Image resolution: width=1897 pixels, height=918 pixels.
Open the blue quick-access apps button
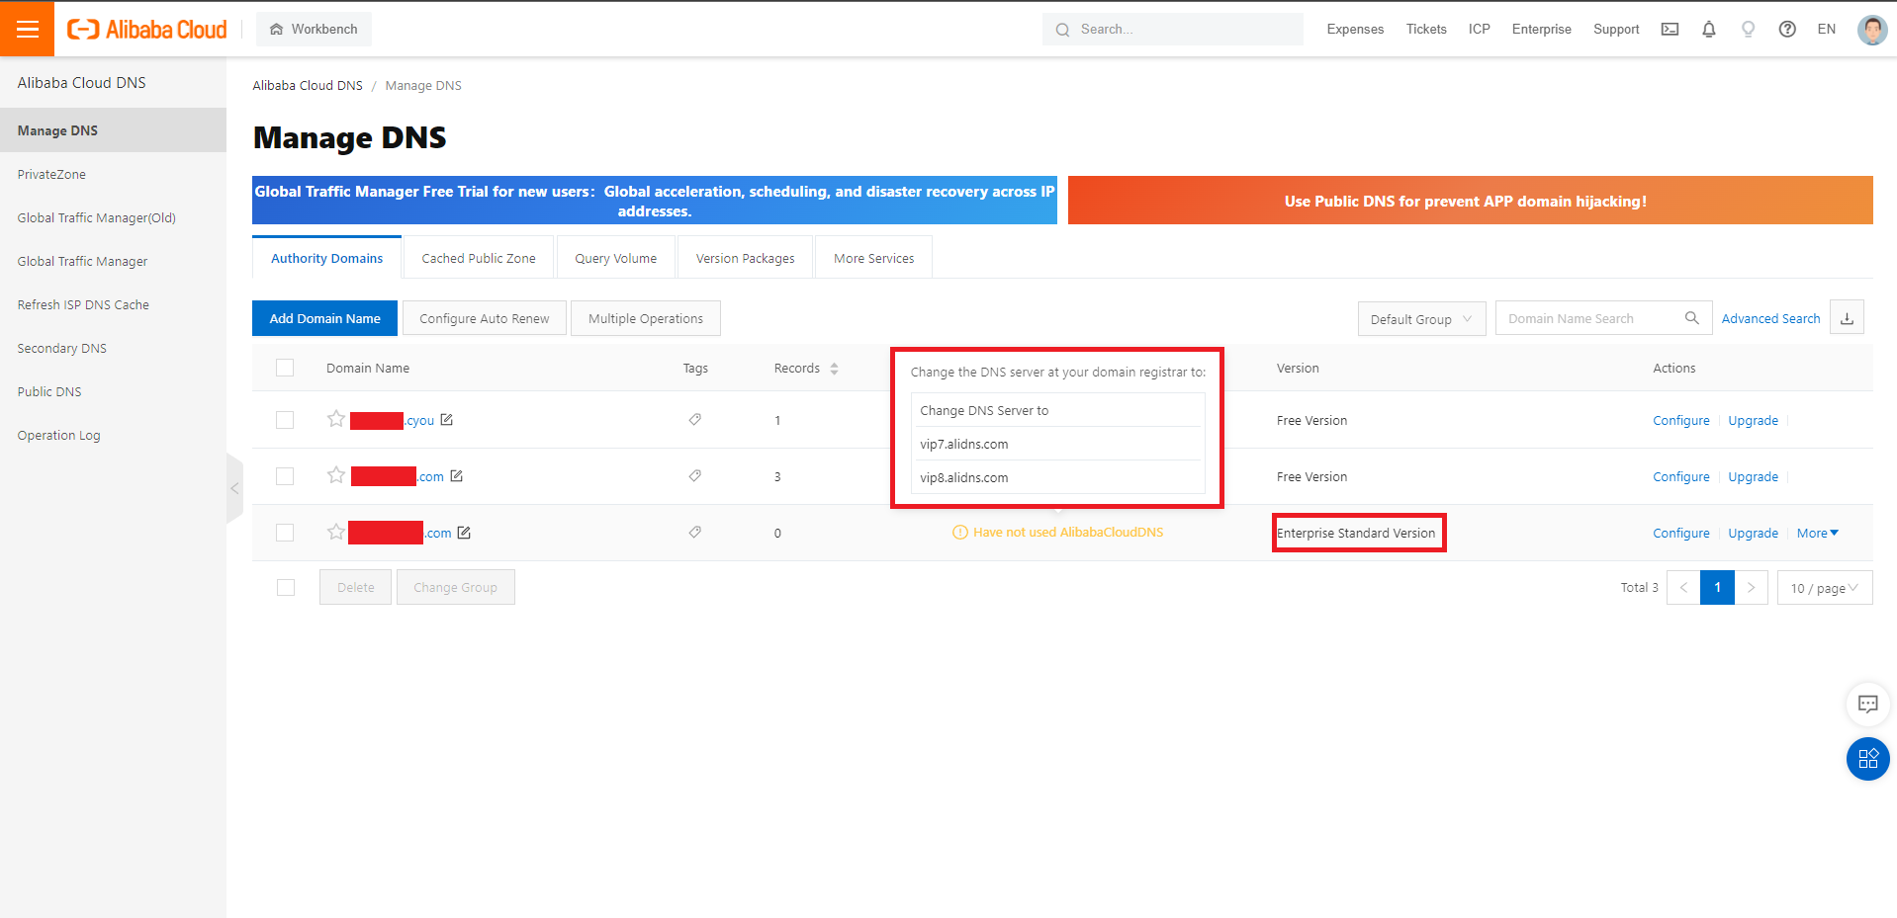(x=1867, y=759)
